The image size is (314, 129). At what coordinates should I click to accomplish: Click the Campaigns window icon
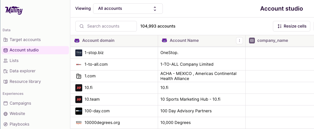pos(6,103)
